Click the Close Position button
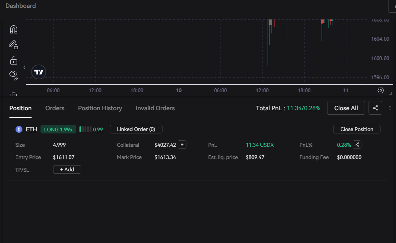Screen dimensions: 396x243 point(357,129)
